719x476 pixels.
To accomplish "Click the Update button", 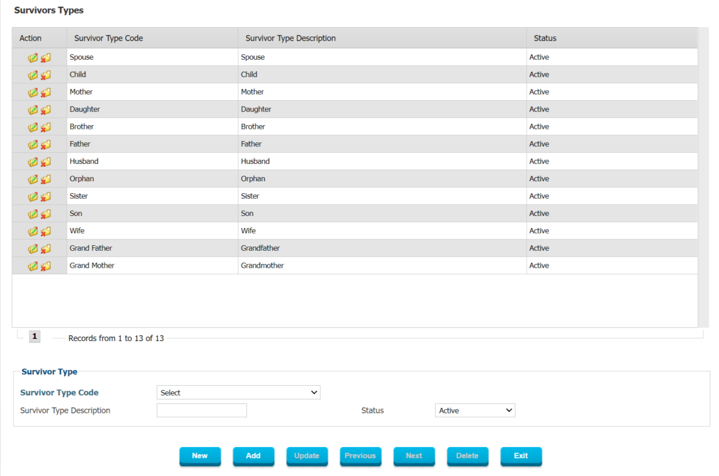I will pos(307,456).
